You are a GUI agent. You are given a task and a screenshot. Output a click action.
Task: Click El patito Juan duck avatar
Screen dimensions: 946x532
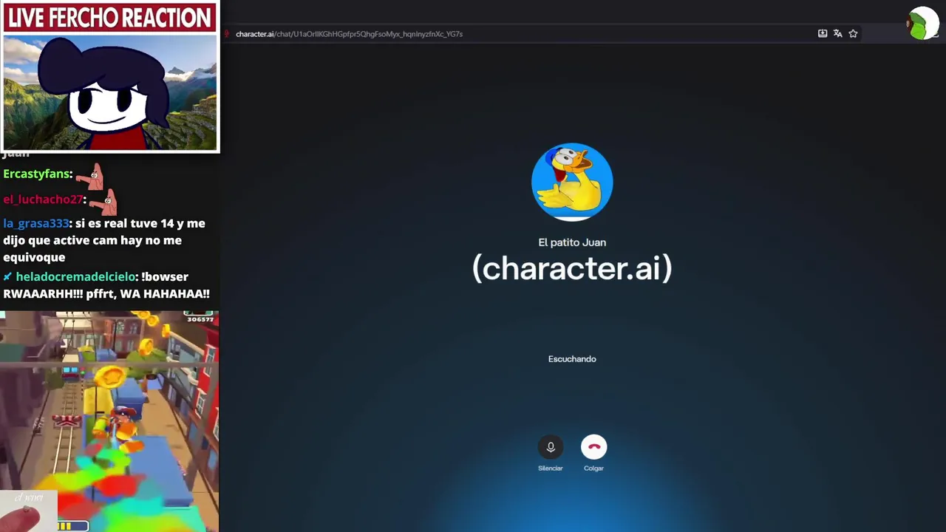(572, 183)
